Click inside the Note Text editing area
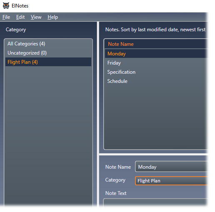The width and height of the screenshot is (215, 212). (155, 203)
